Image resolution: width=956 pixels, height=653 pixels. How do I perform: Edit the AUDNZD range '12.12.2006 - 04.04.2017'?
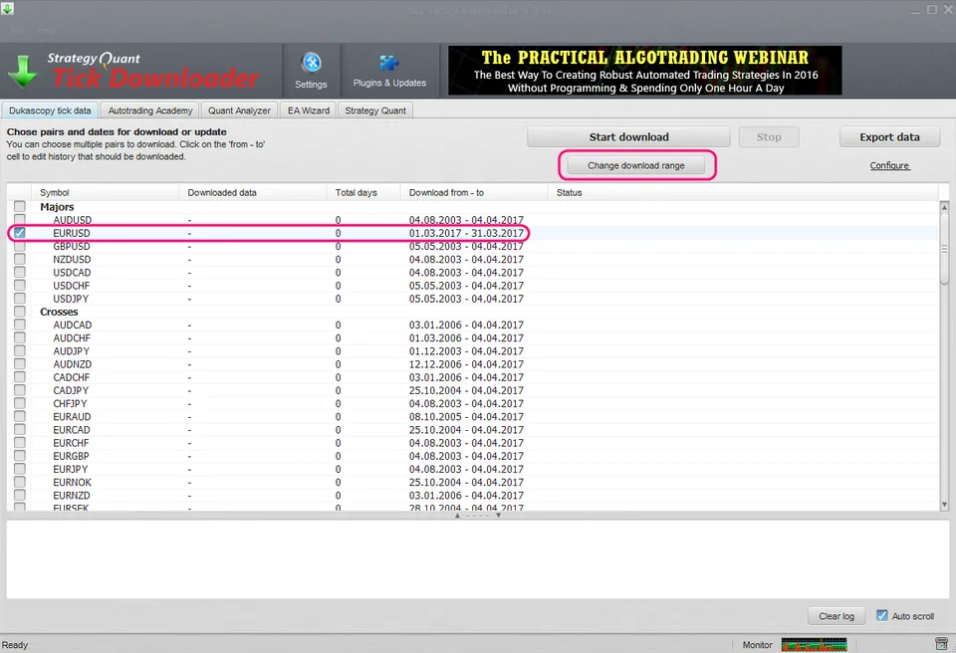pyautogui.click(x=466, y=364)
